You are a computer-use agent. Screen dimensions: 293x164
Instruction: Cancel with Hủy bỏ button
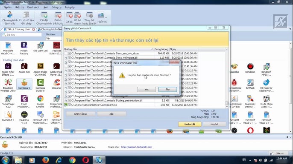pyautogui.click(x=214, y=124)
